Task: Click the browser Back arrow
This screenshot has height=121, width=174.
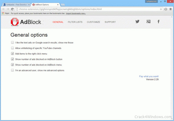Action: pyautogui.click(x=3, y=9)
